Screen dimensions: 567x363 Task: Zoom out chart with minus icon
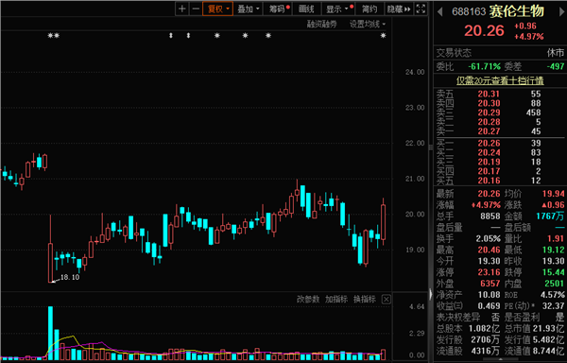click(196, 9)
